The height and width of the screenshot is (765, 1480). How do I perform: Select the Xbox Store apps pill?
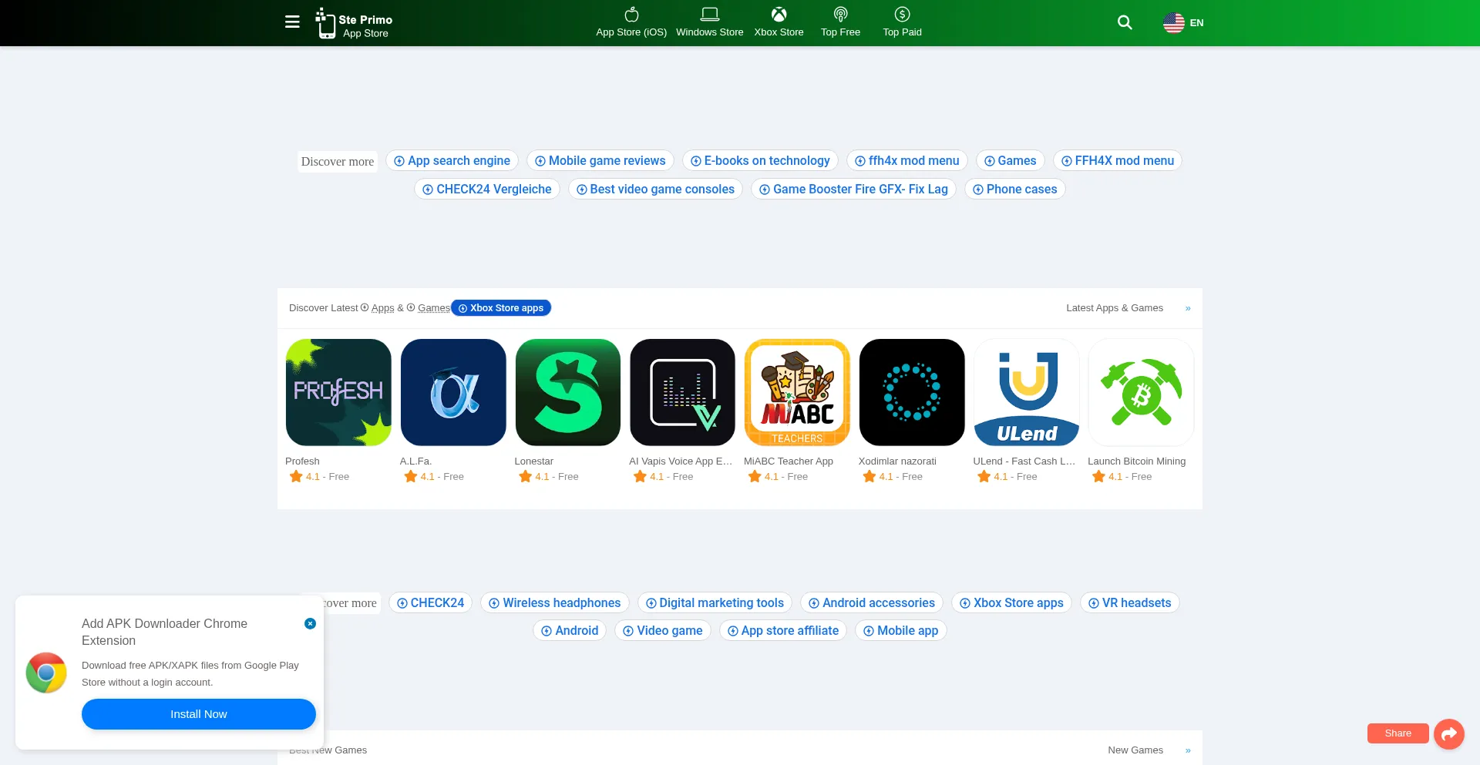point(501,308)
